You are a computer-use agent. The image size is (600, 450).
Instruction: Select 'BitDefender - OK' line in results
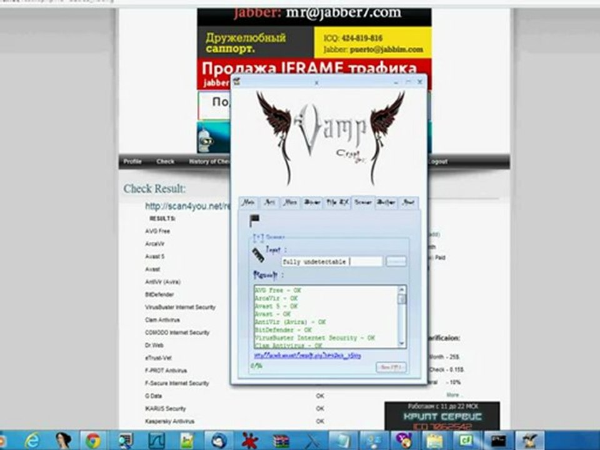284,329
